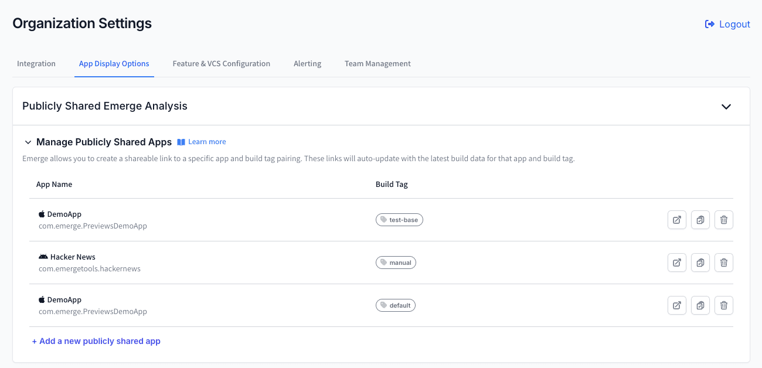Open default DemoApp share in new tab
This screenshot has height=368, width=762.
(x=677, y=305)
